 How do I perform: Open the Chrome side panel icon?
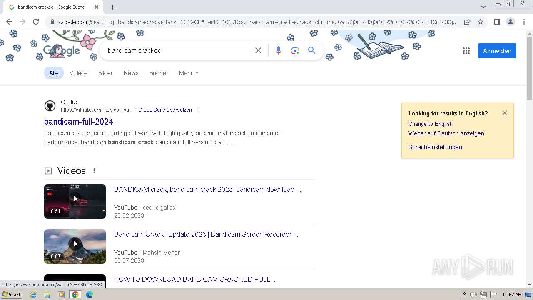497,22
